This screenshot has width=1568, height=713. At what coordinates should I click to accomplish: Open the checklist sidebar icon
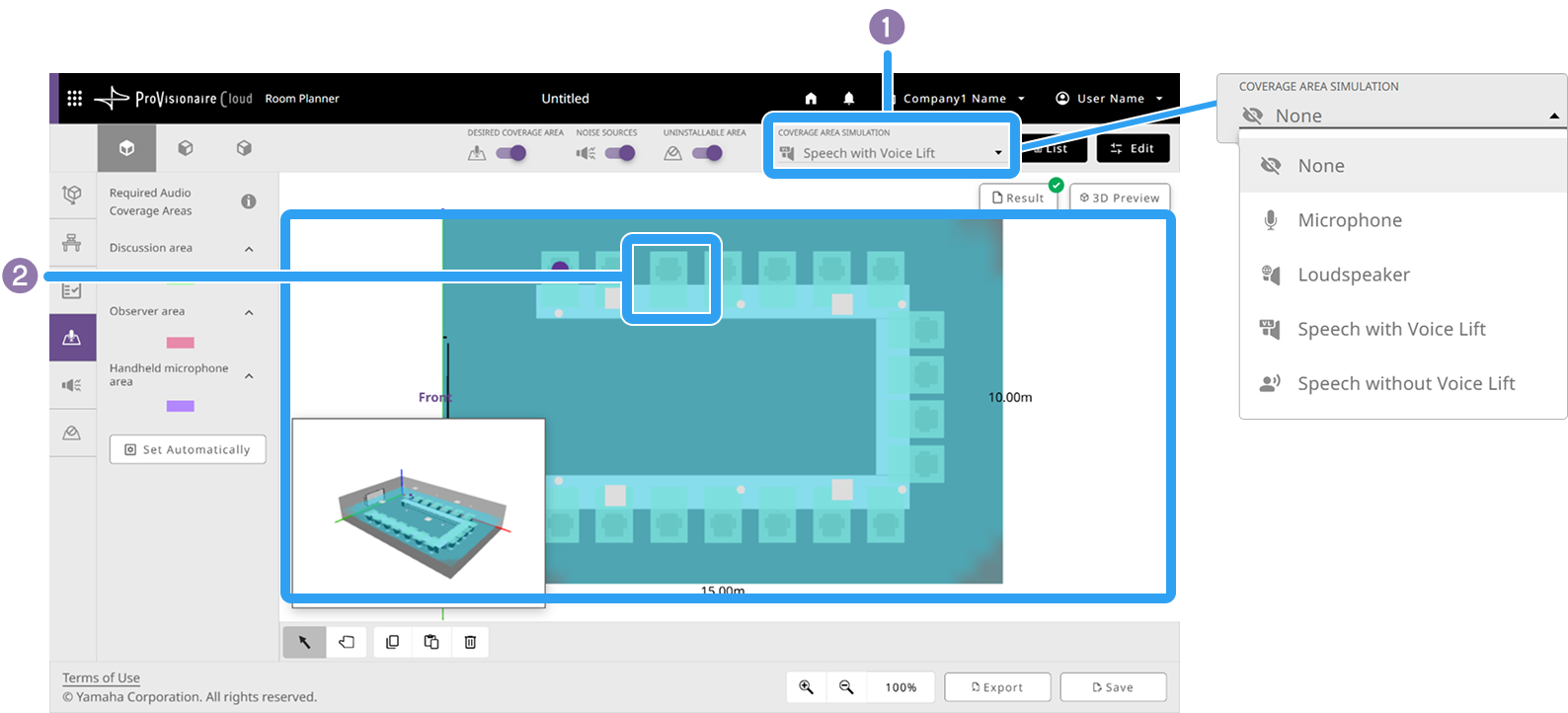72,290
